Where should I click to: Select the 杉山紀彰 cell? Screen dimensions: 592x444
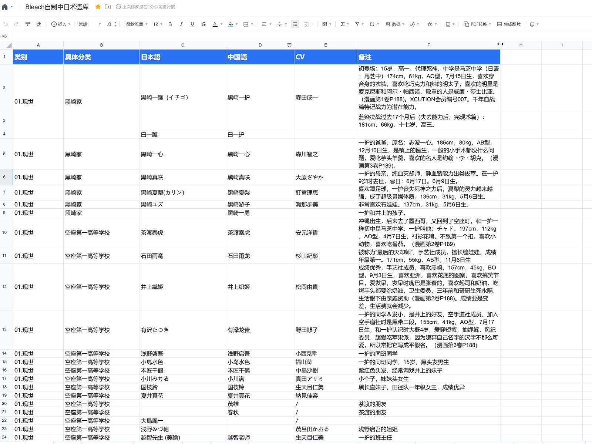tap(326, 256)
